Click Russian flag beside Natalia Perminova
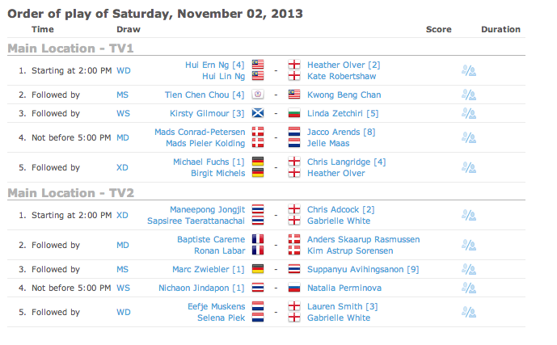Image resolution: width=557 pixels, height=345 pixels. pyautogui.click(x=294, y=288)
